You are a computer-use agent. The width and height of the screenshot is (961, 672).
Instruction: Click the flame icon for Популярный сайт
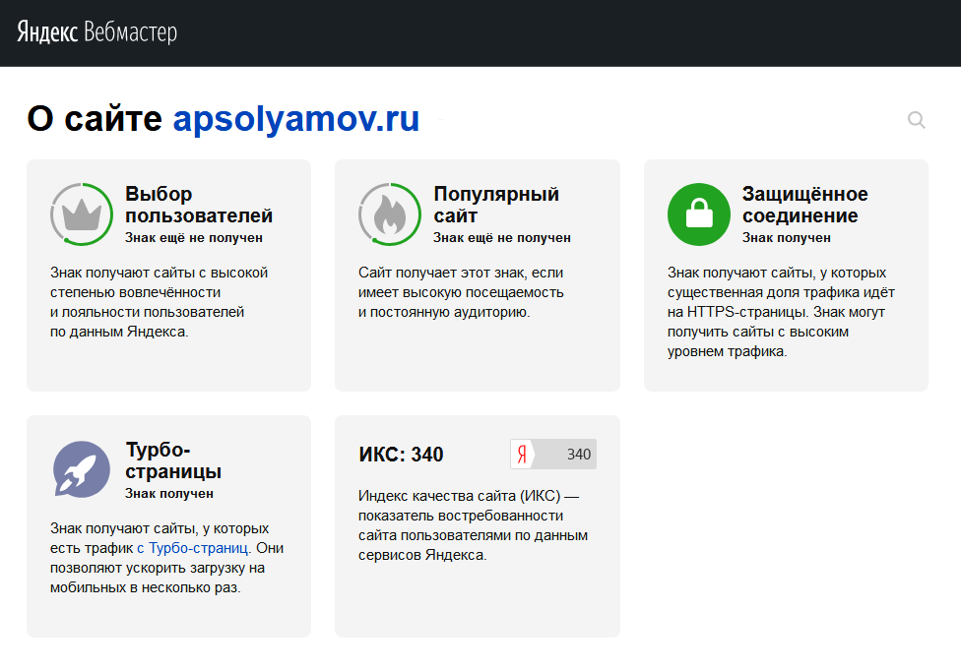[x=390, y=214]
